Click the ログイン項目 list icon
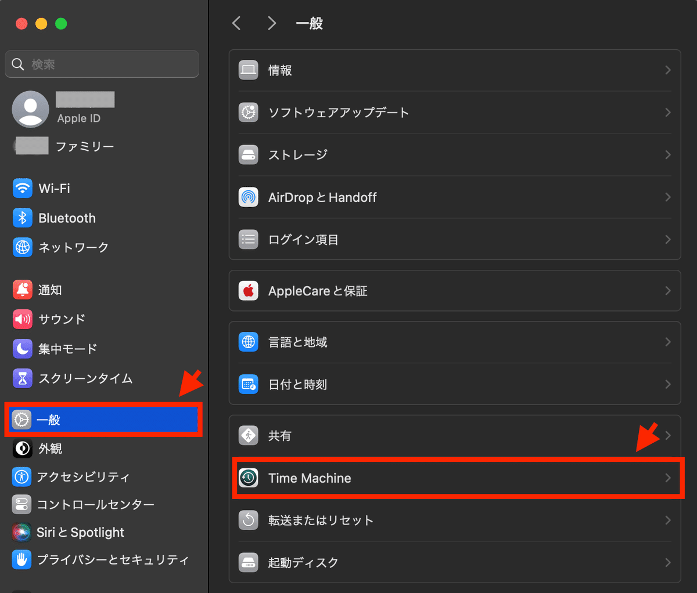 click(x=249, y=240)
